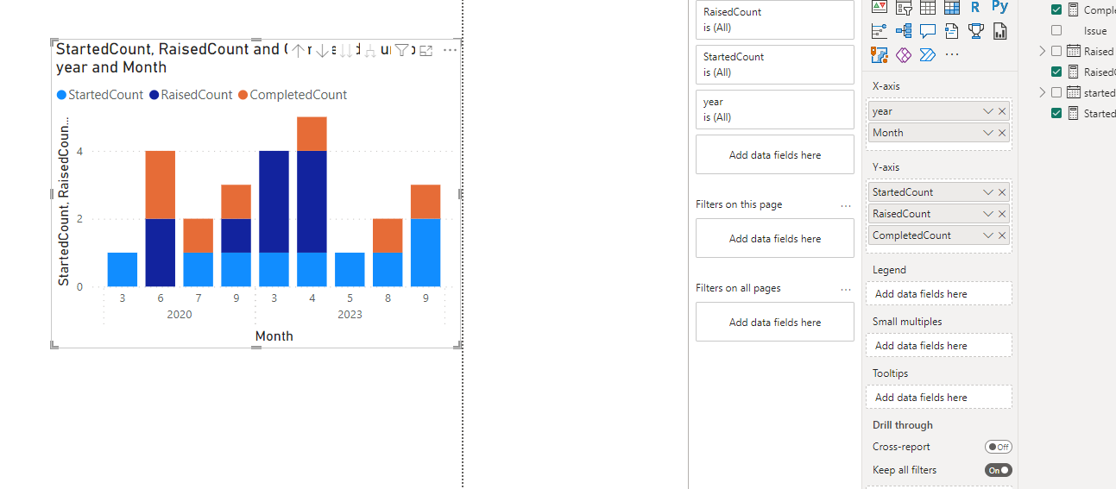Open the year field dropdown arrow

(x=988, y=111)
